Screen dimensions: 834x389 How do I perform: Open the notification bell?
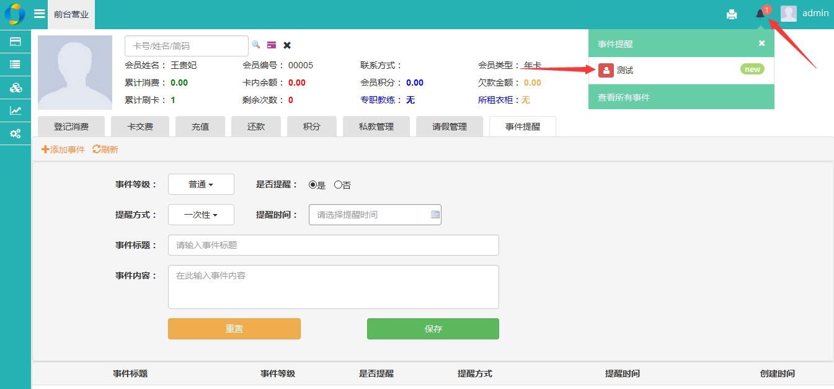click(x=760, y=14)
